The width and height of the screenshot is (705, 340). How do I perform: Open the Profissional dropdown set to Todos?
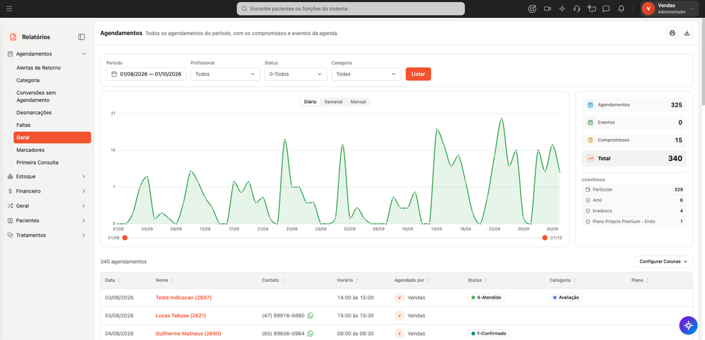tap(225, 74)
